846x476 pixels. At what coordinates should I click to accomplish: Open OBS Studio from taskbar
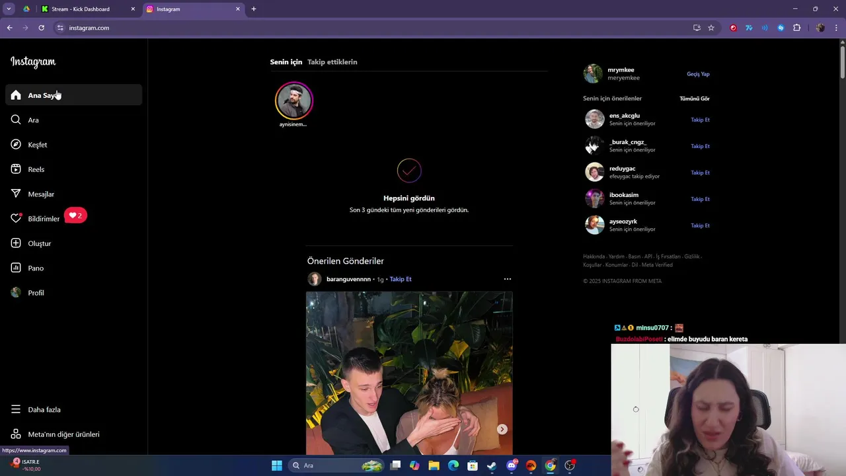pyautogui.click(x=570, y=465)
